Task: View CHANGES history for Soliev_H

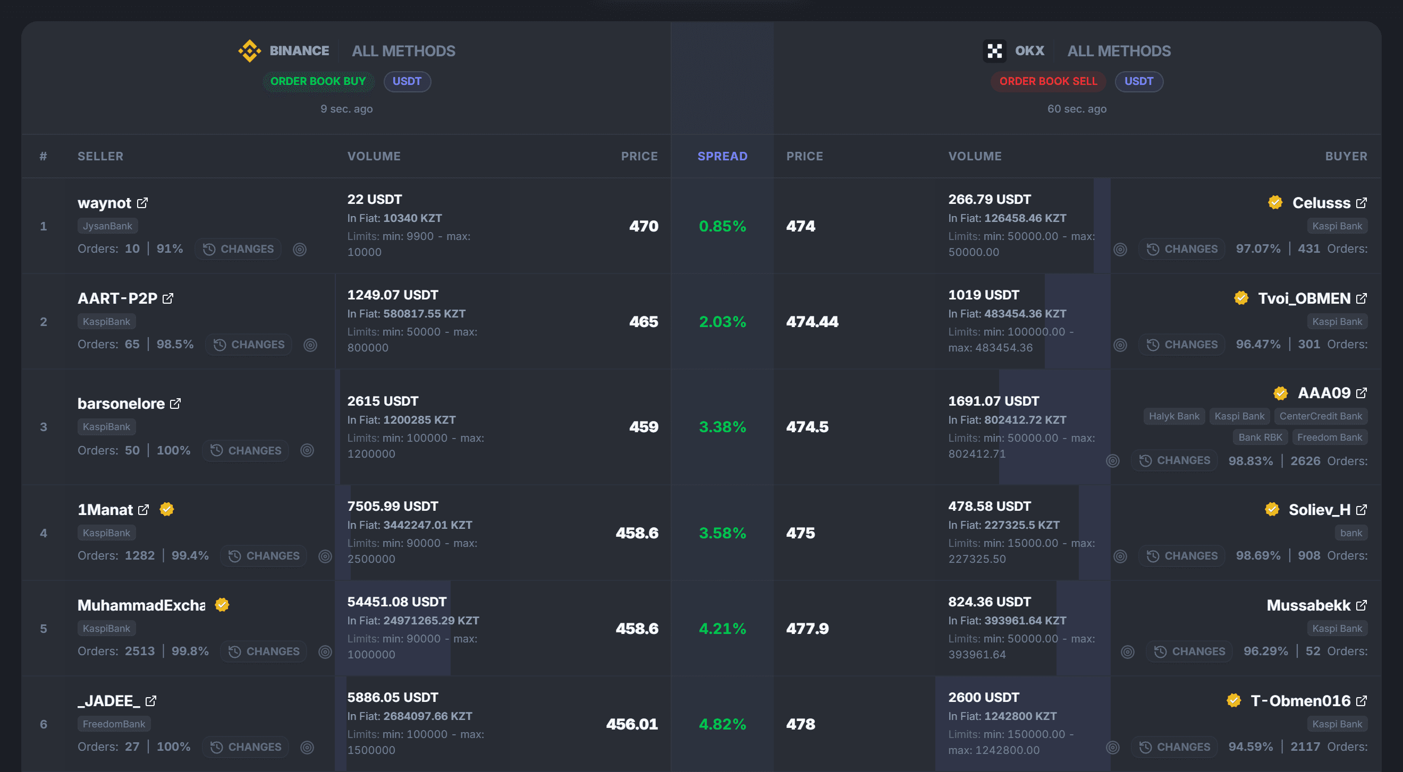Action: [1182, 556]
